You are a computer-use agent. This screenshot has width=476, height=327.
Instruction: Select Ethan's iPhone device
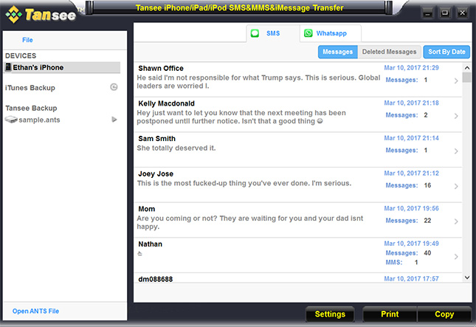62,67
